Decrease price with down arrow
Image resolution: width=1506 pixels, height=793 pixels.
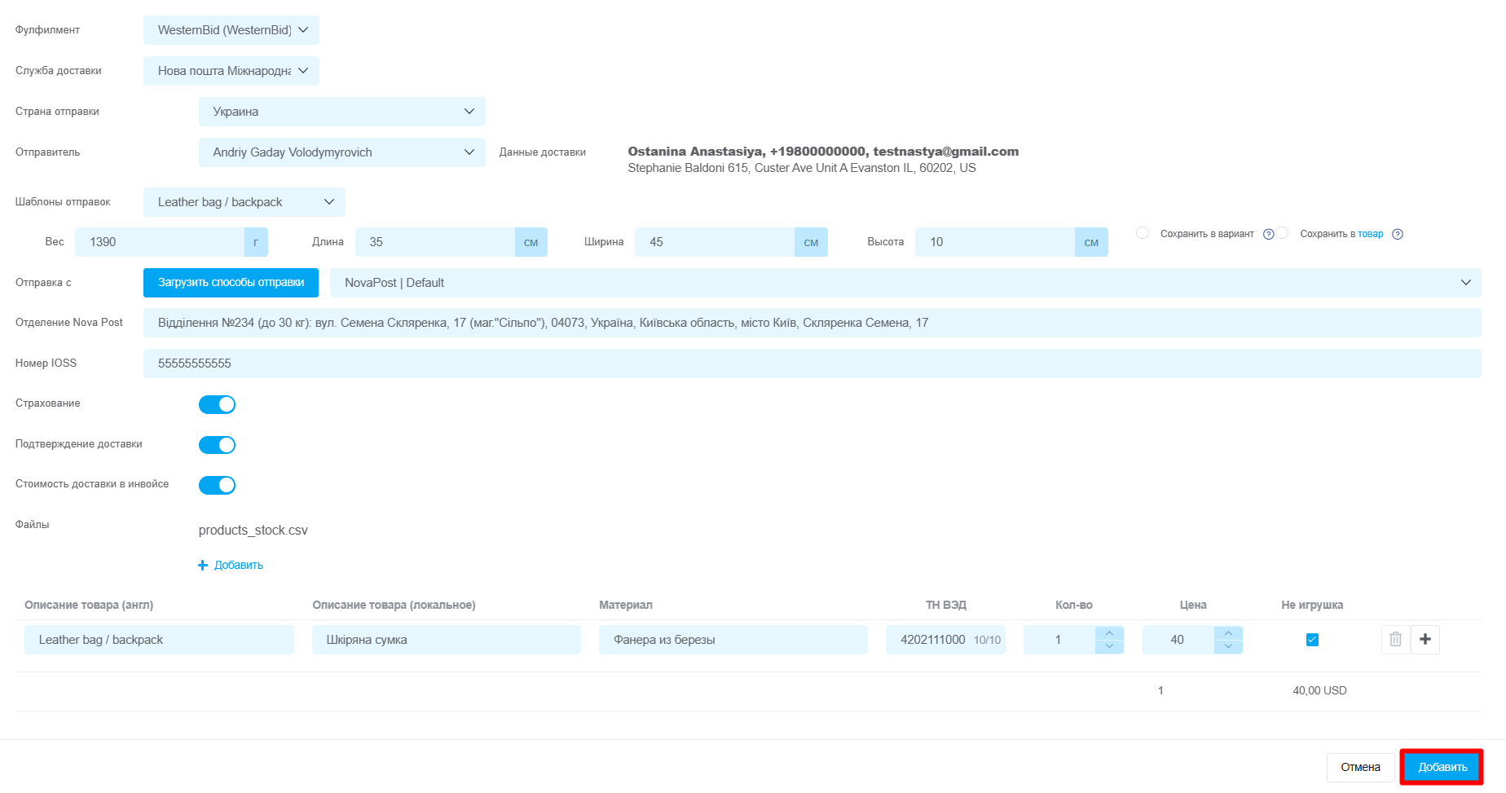click(x=1228, y=646)
